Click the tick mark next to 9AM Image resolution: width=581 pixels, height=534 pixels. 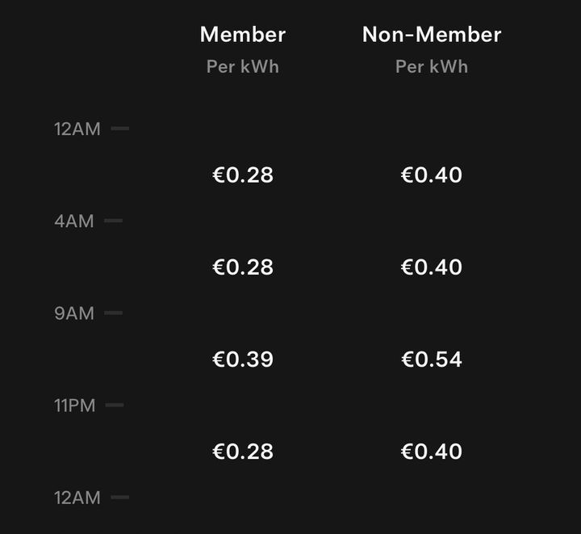coord(114,313)
